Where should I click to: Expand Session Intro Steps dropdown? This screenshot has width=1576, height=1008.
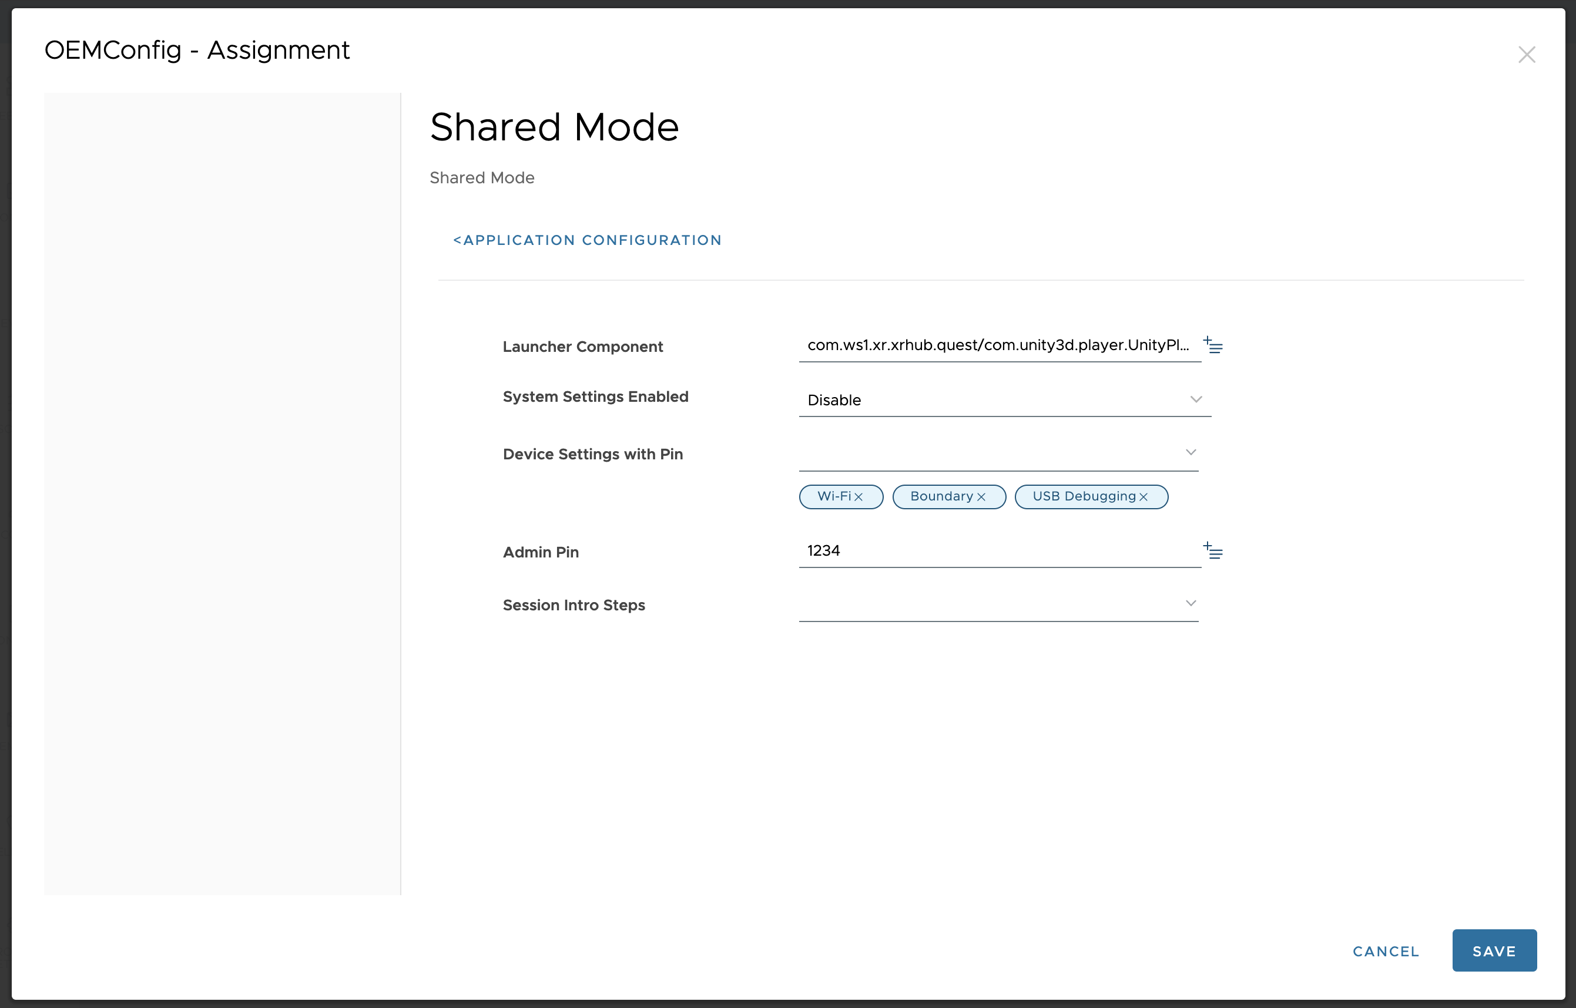(1191, 603)
